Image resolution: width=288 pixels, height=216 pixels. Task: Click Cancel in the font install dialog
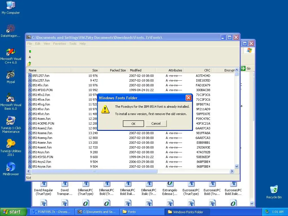pos(156,123)
